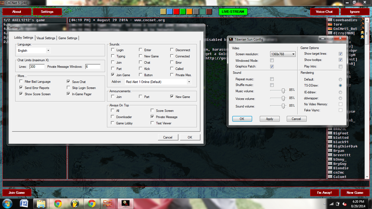Open the Language dropdown
This screenshot has width=372, height=209.
(x=34, y=51)
